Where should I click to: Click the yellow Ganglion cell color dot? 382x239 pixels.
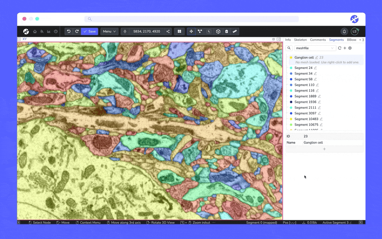point(291,58)
